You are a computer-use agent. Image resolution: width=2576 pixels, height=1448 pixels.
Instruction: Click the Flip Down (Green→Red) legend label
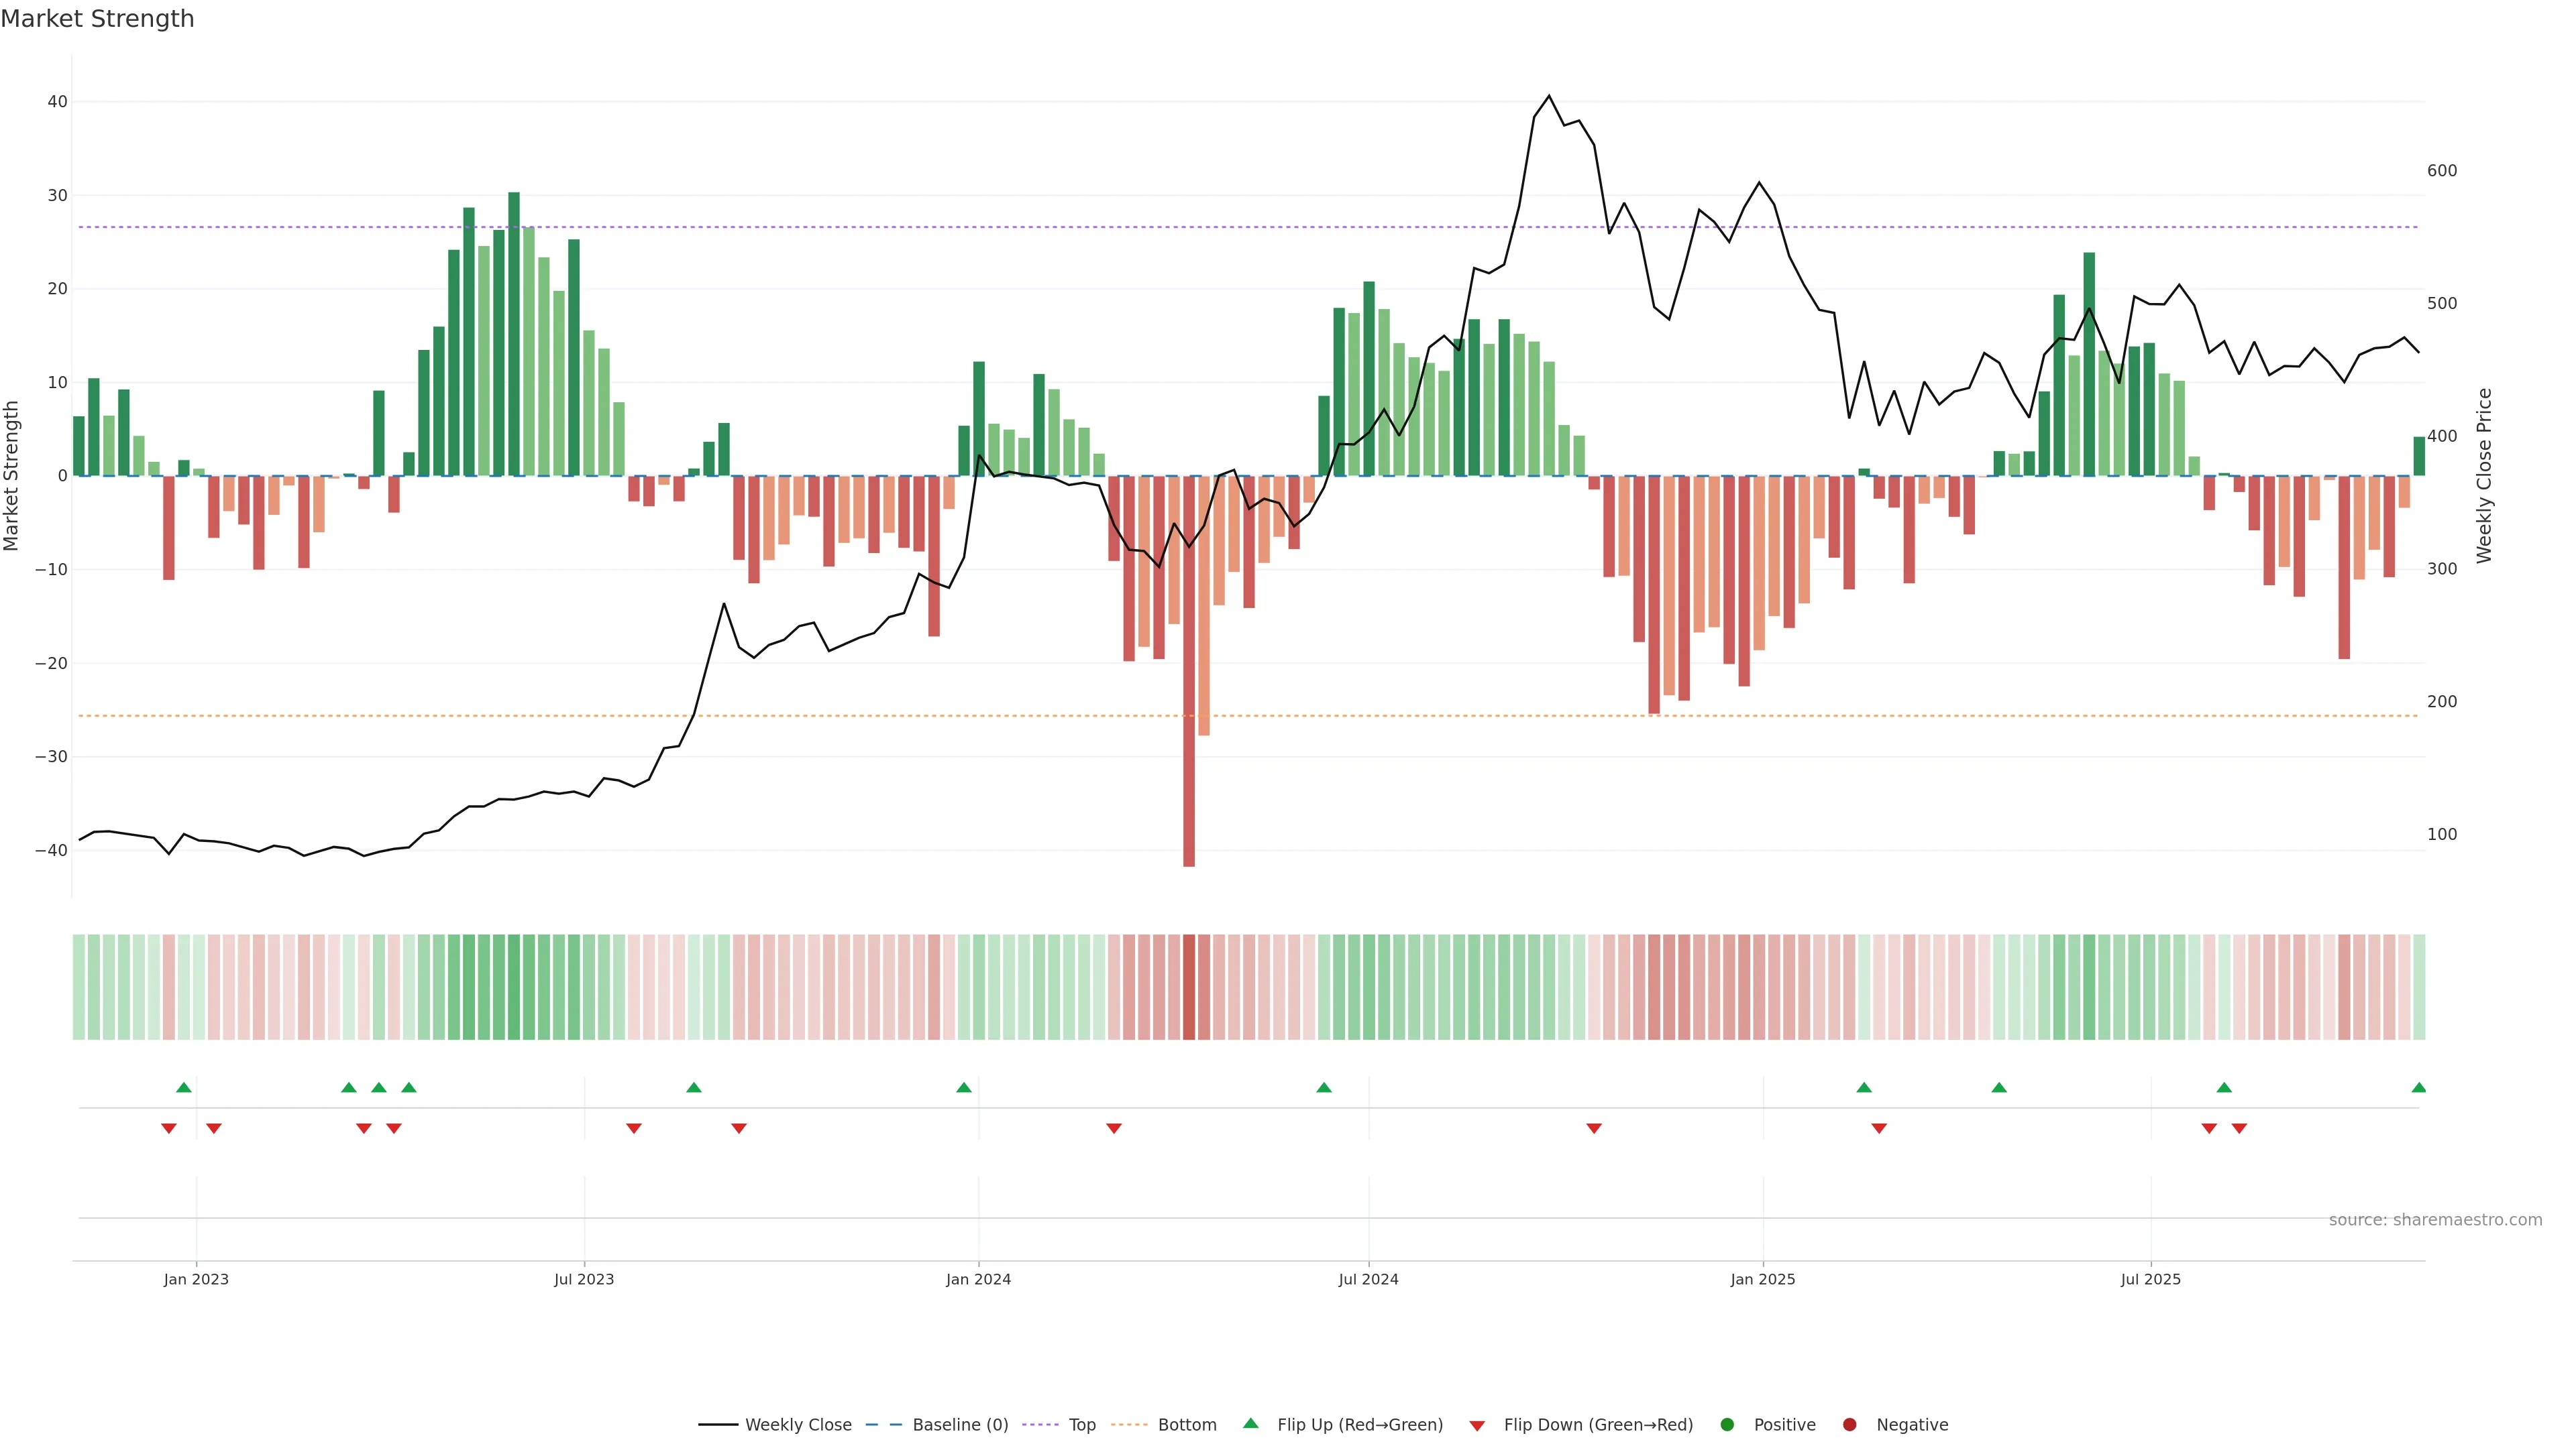pos(1598,1425)
